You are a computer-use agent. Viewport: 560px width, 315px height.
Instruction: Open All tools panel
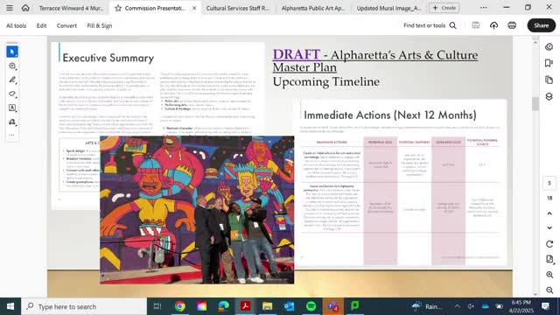(x=17, y=25)
